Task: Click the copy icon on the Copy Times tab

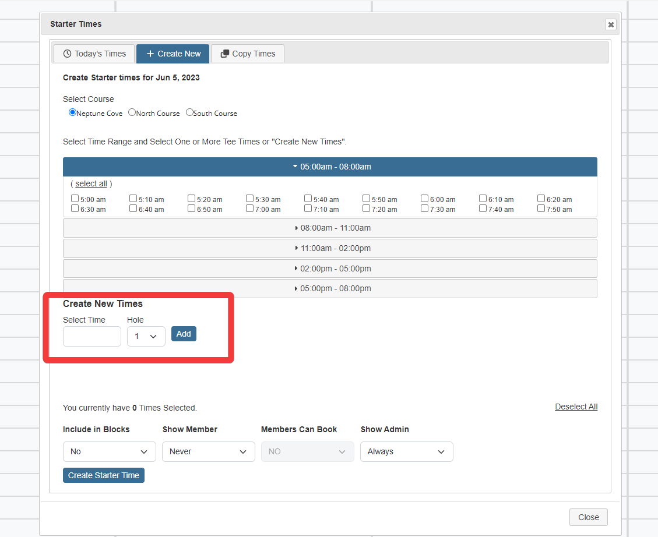Action: (224, 53)
